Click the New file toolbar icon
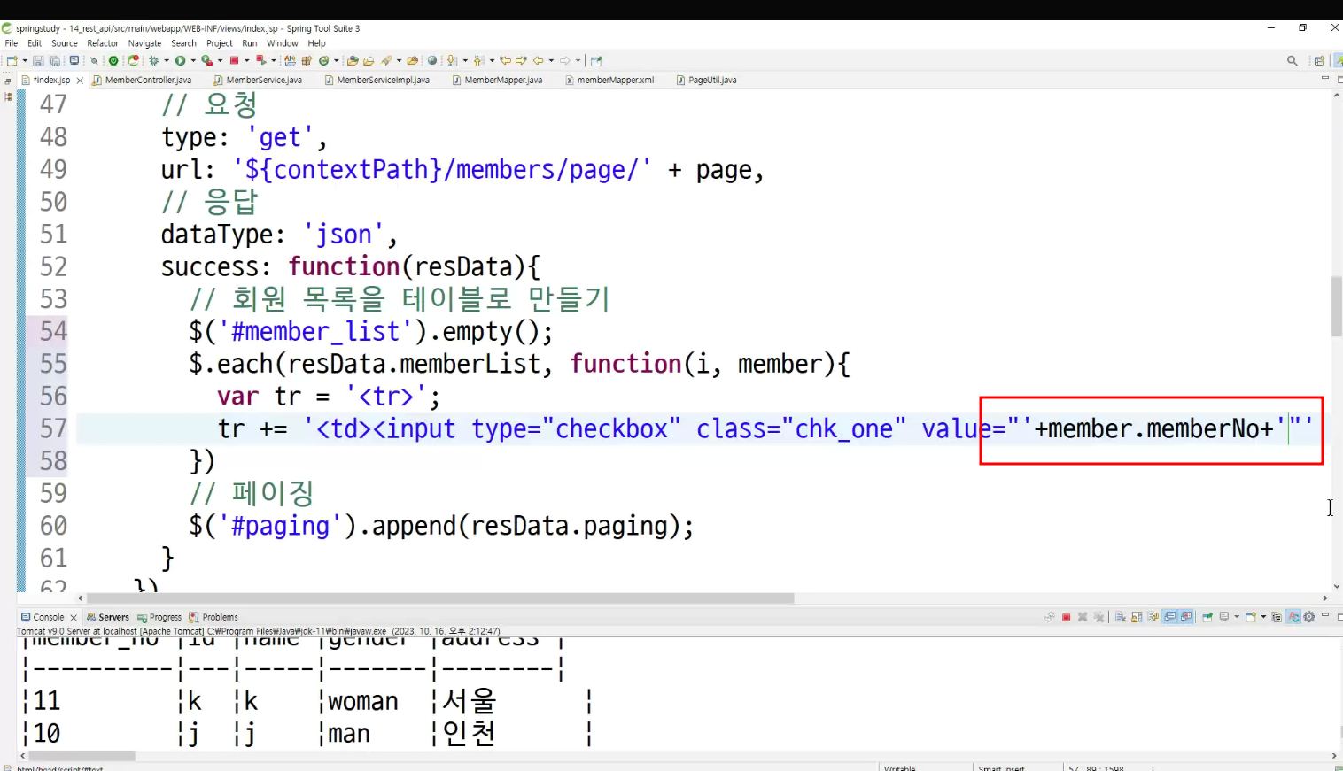 click(12, 61)
